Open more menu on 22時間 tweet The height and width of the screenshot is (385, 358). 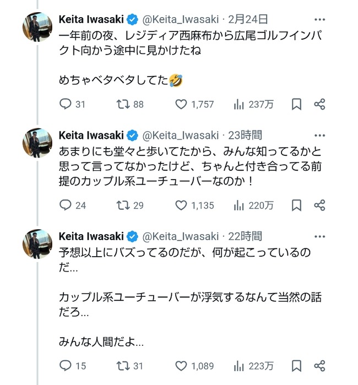point(319,237)
